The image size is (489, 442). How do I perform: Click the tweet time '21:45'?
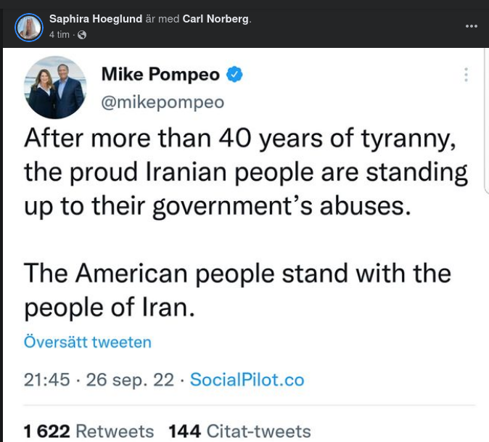click(46, 380)
